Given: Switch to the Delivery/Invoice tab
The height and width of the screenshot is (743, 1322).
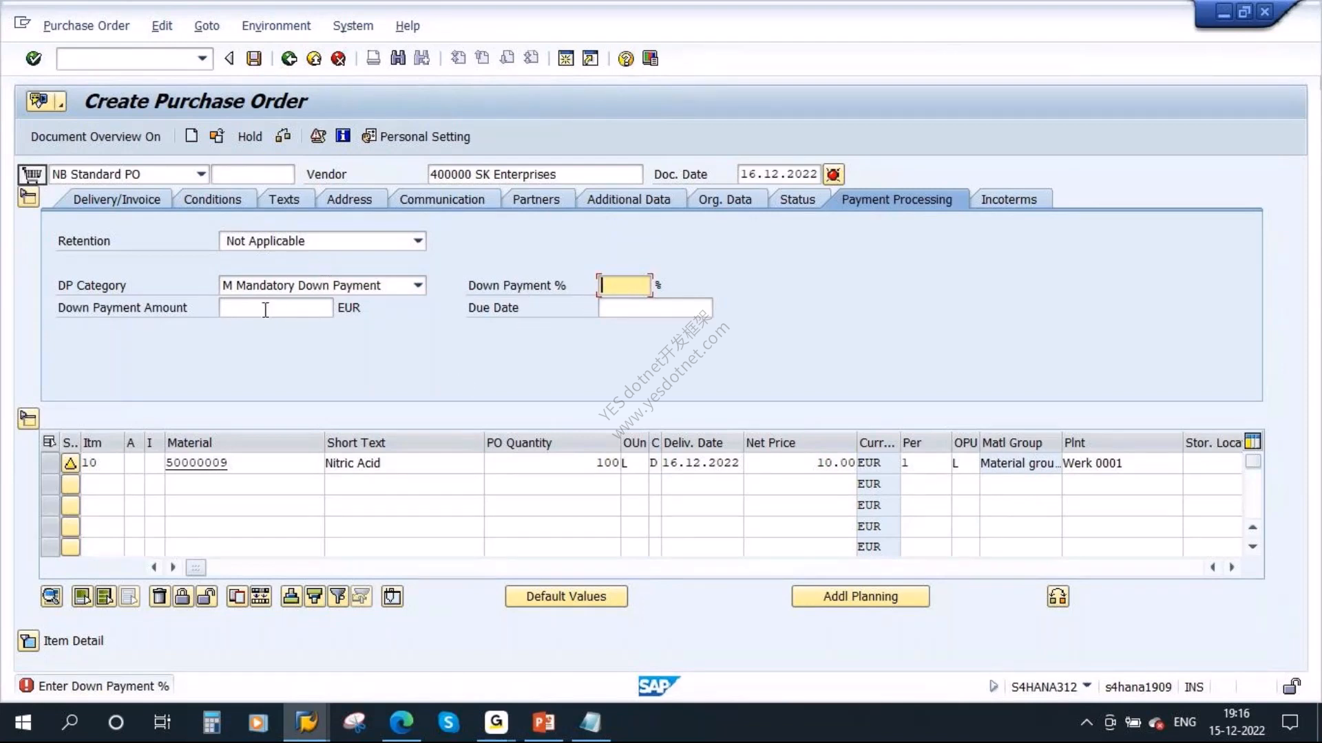Looking at the screenshot, I should (x=117, y=200).
